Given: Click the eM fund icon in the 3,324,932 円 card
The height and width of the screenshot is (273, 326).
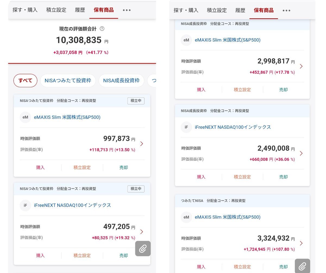Looking at the screenshot, I should [x=186, y=217].
